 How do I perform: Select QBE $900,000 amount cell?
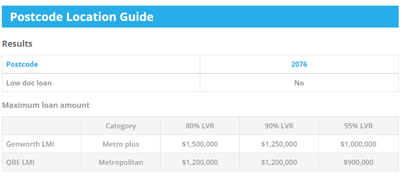coord(358,162)
